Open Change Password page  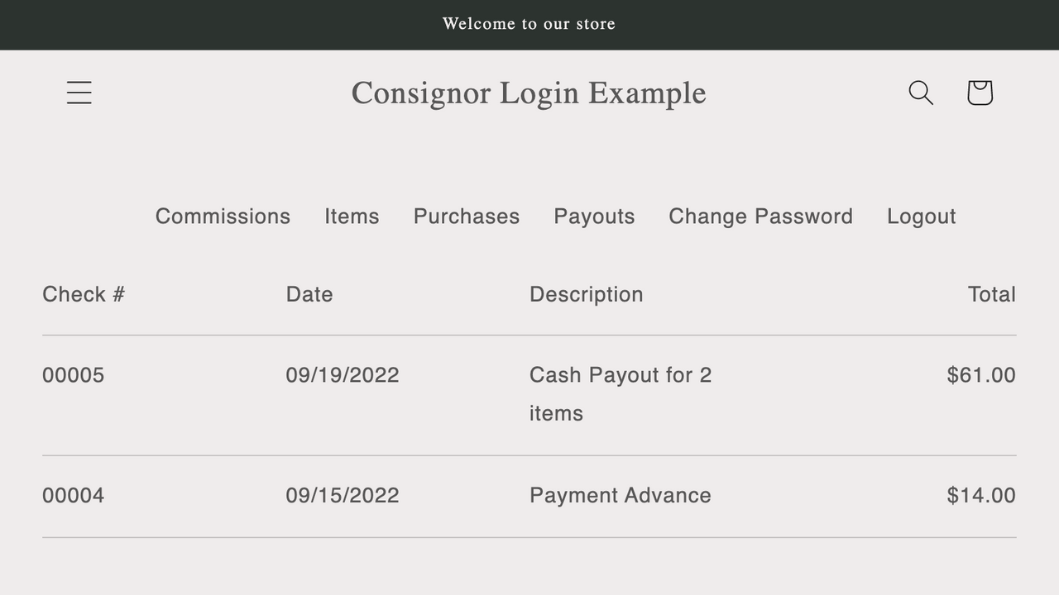(760, 217)
